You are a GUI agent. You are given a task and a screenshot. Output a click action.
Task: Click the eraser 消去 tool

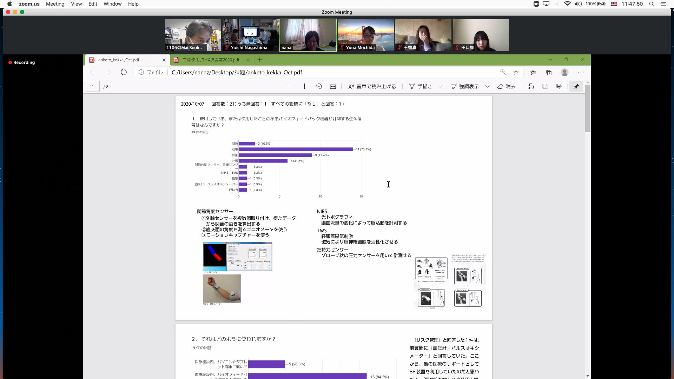coord(506,86)
